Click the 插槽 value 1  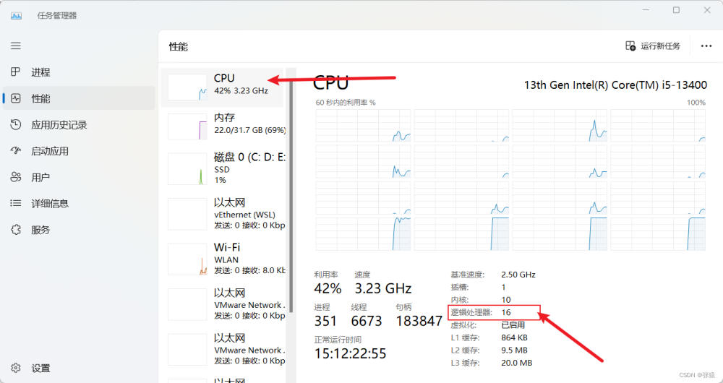tap(503, 287)
